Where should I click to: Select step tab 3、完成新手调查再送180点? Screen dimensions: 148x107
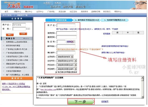115,20
